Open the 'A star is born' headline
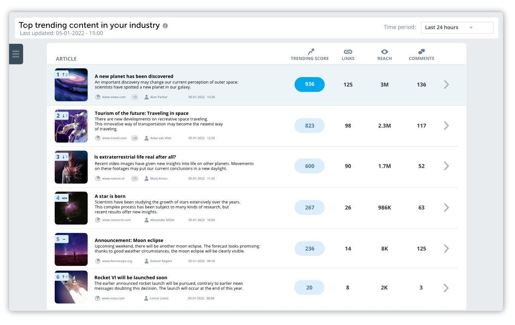The height and width of the screenshot is (325, 515). [110, 196]
